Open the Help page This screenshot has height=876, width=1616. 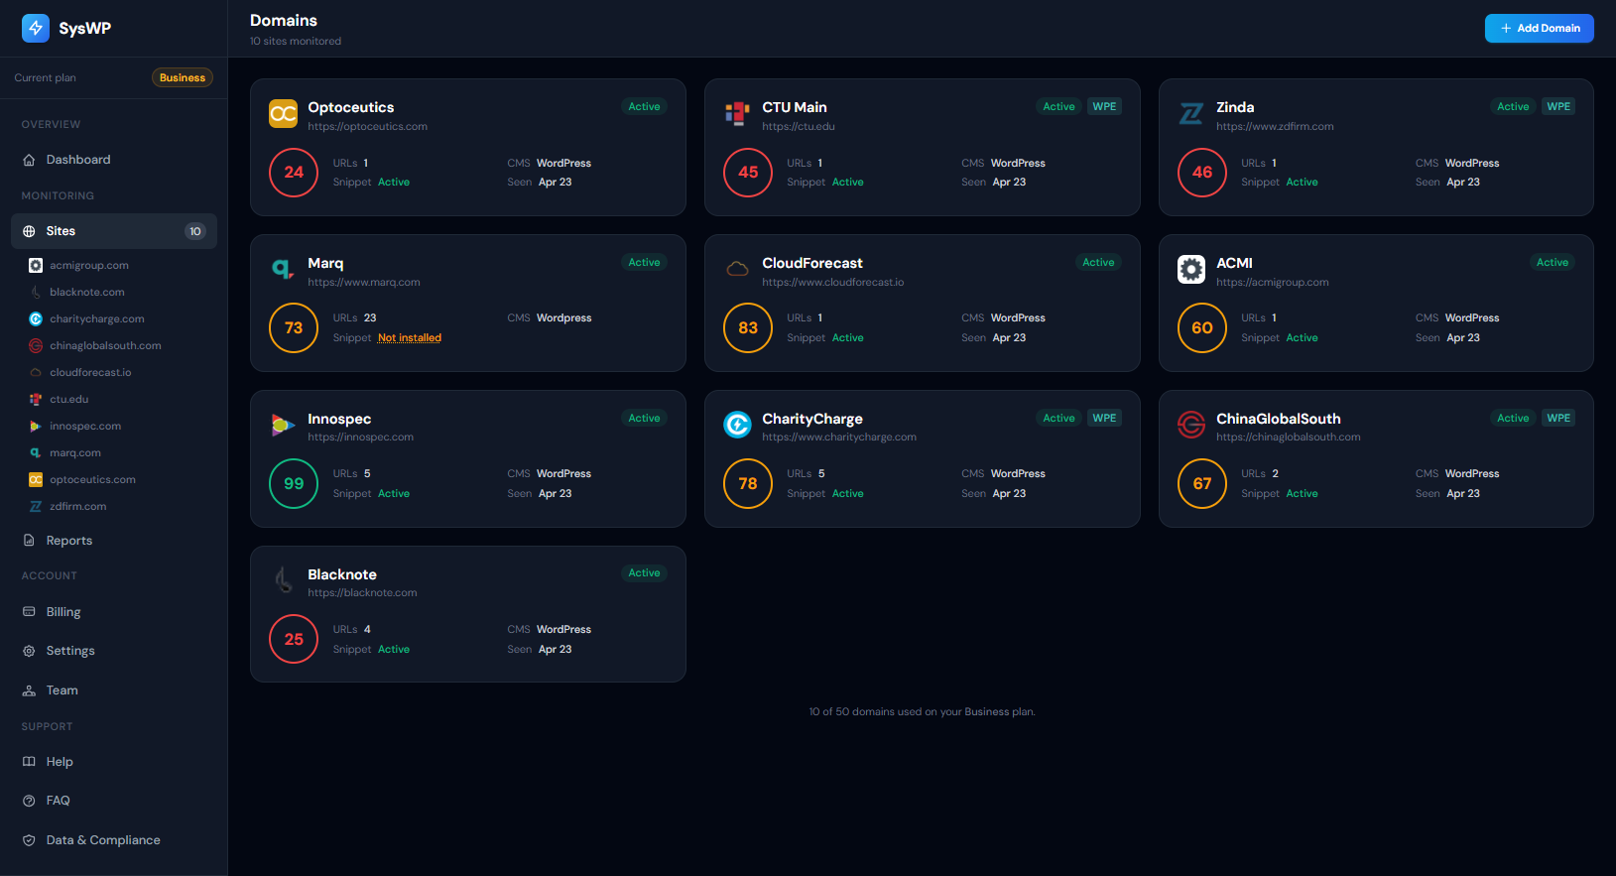(x=114, y=762)
